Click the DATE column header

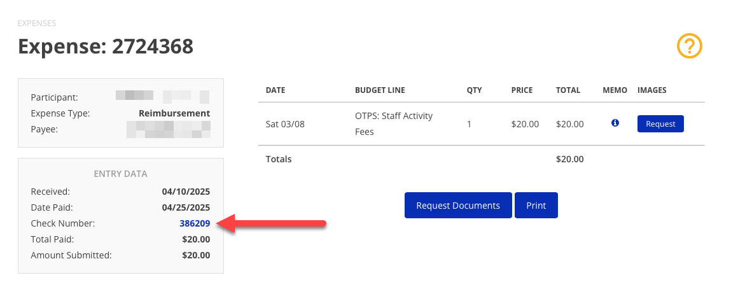pyautogui.click(x=275, y=90)
